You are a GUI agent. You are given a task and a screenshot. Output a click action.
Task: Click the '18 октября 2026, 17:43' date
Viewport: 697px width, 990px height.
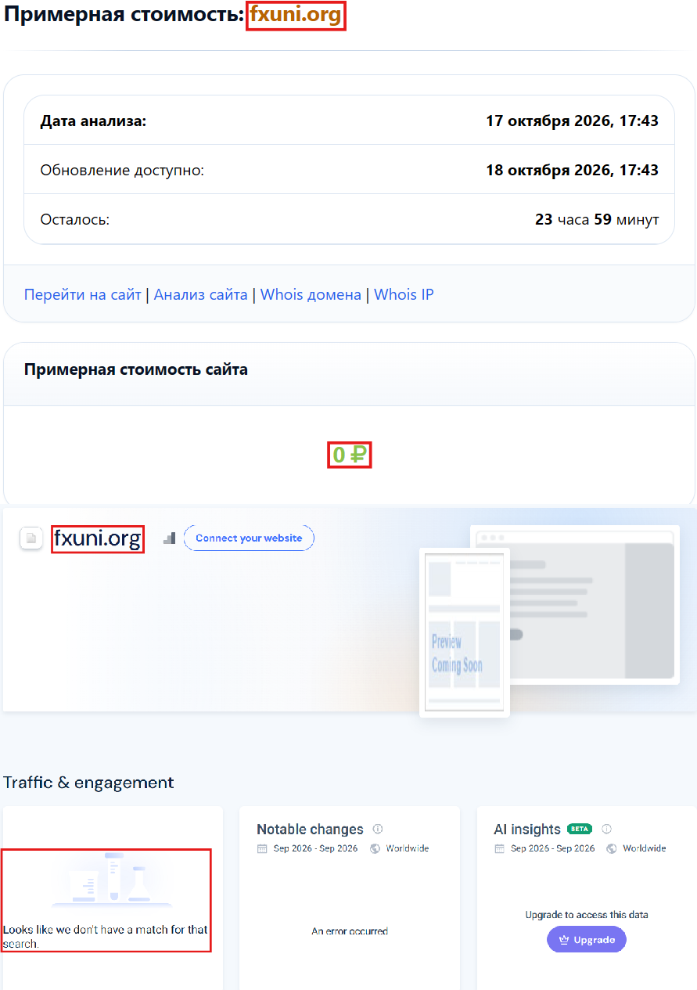click(572, 170)
